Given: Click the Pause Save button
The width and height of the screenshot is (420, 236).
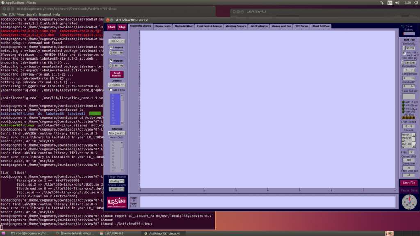Looking at the screenshot, I should pyautogui.click(x=409, y=190).
